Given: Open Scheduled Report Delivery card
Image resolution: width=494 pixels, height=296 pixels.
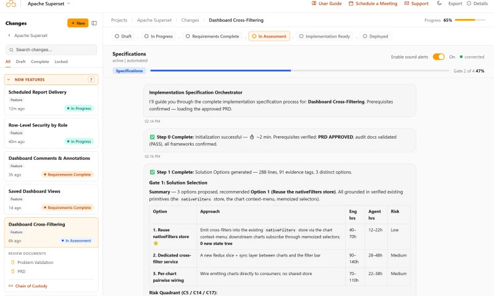Looking at the screenshot, I should pos(51,100).
